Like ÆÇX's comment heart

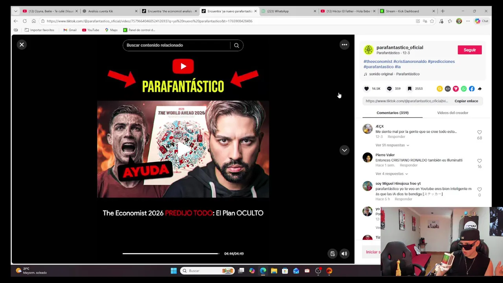coord(479,132)
